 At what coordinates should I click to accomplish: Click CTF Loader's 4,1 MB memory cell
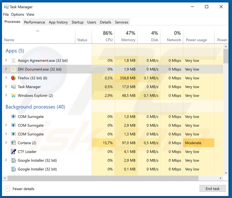click(x=126, y=152)
